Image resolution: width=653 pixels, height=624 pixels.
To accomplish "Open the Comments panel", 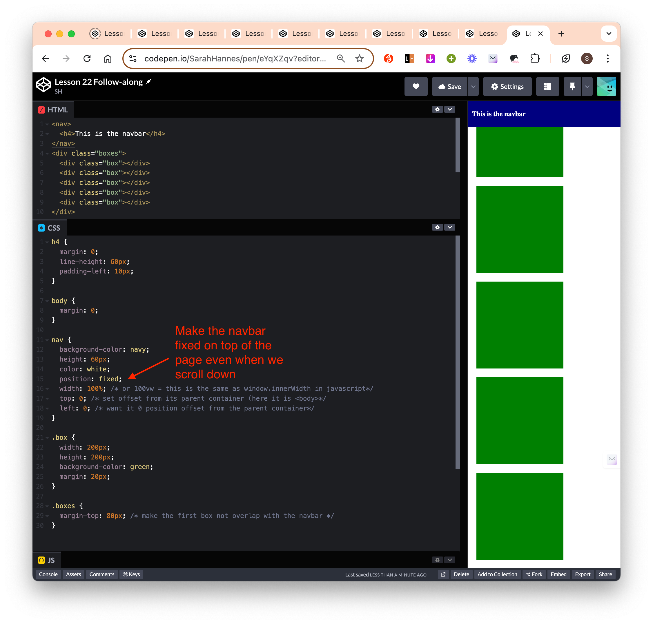I will [101, 574].
